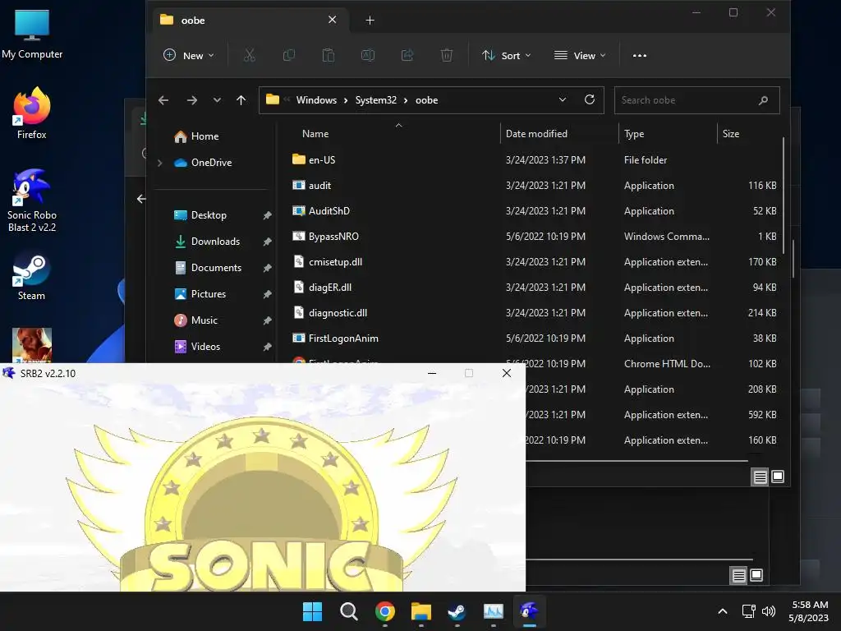Click Steam icon on the taskbar
Image resolution: width=841 pixels, height=631 pixels.
pos(457,611)
